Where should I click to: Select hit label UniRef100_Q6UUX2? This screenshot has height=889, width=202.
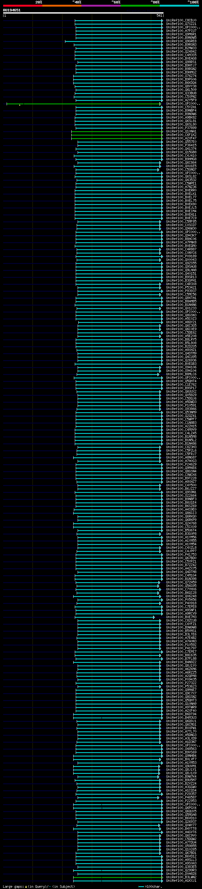point(181,391)
